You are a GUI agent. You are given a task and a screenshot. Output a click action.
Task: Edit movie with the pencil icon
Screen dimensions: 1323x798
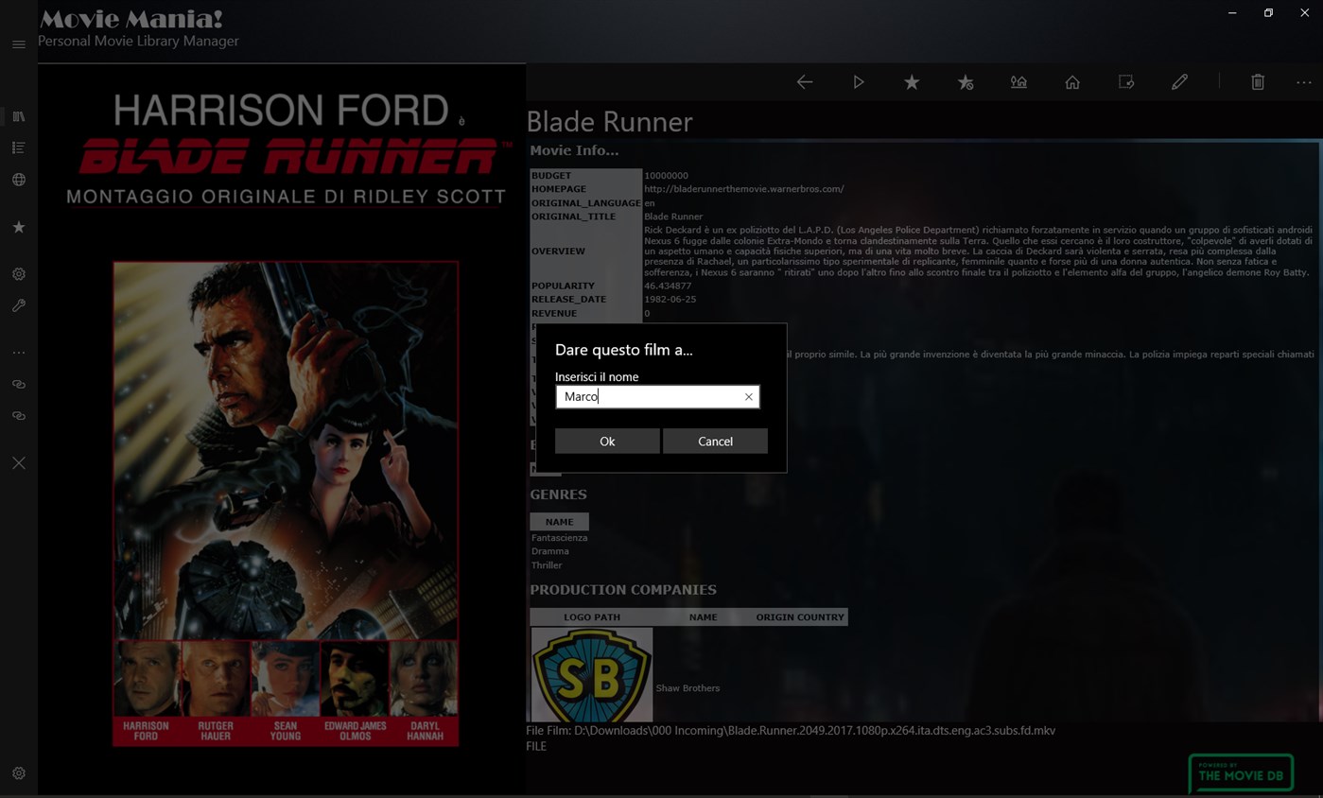click(1179, 82)
